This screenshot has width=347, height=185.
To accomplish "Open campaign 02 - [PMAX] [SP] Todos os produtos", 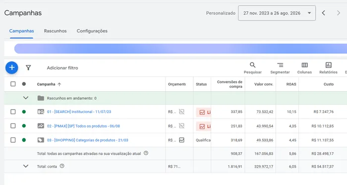I will click(x=83, y=126).
